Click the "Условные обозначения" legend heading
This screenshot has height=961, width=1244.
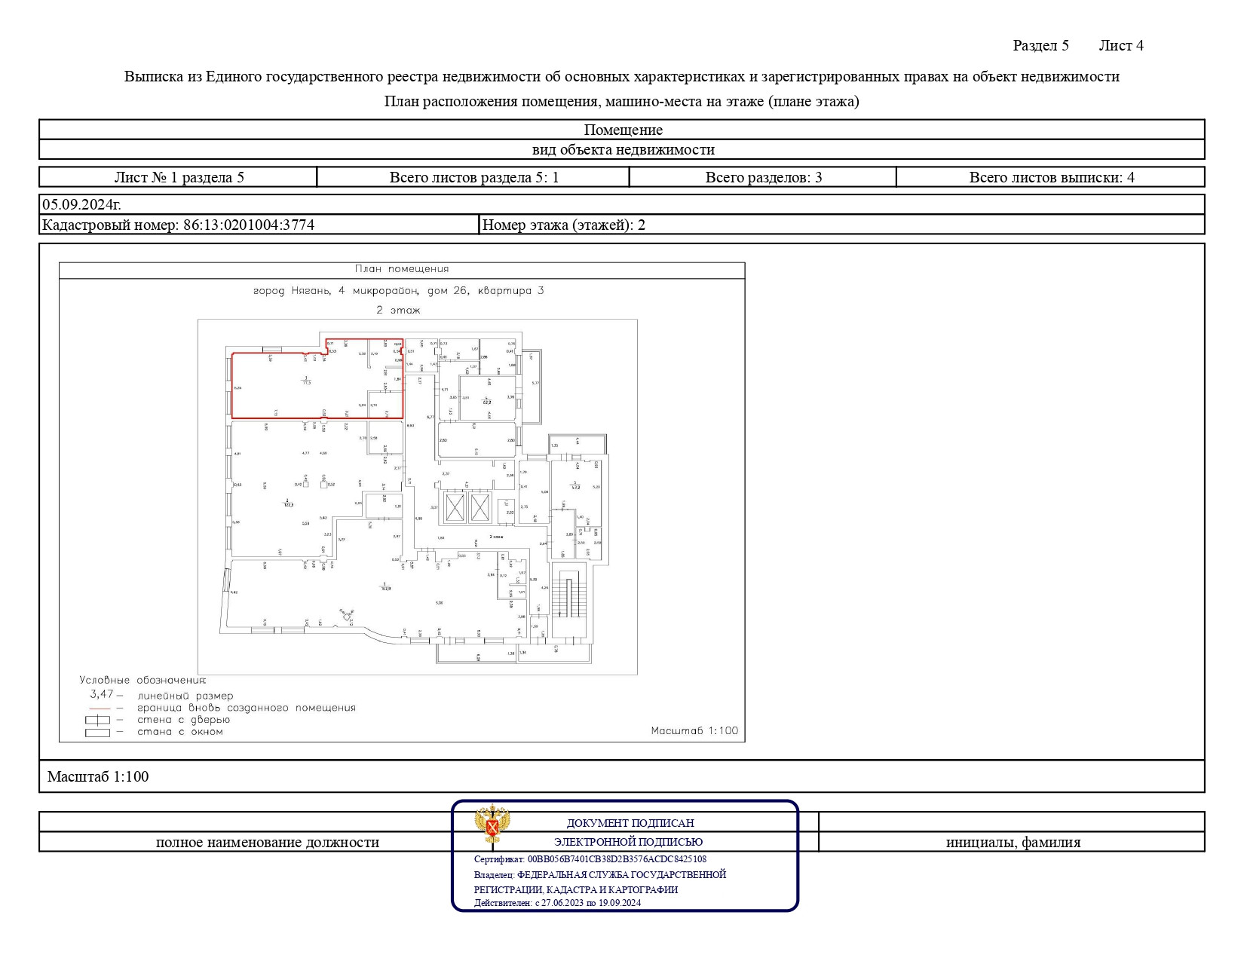[x=142, y=680]
